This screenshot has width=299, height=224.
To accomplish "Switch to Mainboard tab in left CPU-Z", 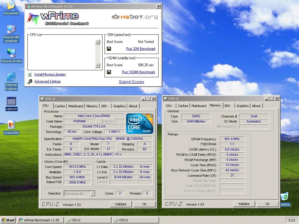I will tap(76, 106).
